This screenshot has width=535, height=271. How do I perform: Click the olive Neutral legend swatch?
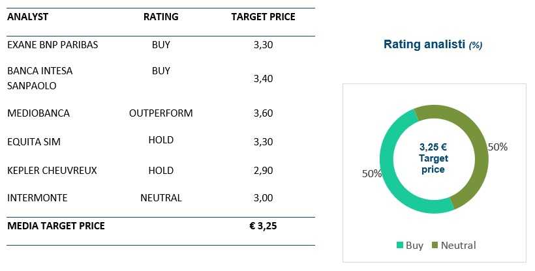point(435,246)
